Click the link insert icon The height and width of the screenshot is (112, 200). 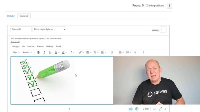(80, 52)
